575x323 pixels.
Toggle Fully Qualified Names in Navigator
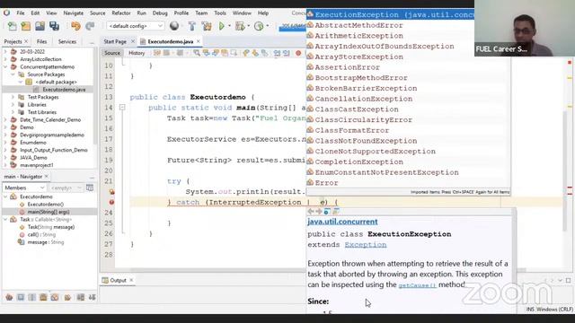67,297
